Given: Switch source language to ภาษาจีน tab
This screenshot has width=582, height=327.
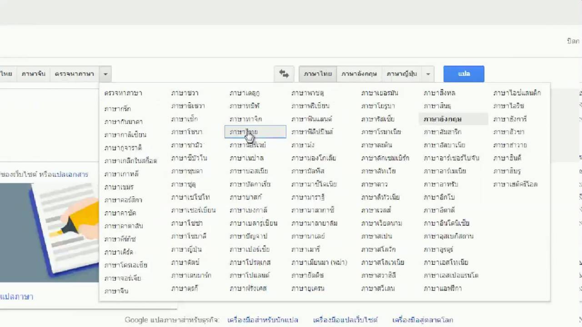Looking at the screenshot, I should (33, 74).
